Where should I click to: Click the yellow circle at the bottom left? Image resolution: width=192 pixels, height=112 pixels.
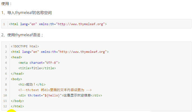pos(11,111)
